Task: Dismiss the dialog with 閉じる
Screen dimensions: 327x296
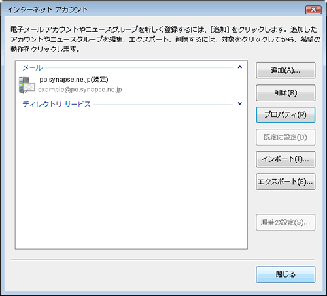Action: (285, 274)
